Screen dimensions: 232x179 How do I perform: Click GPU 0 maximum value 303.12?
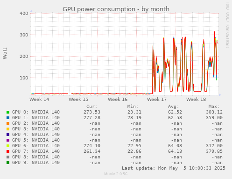[x=214, y=112]
